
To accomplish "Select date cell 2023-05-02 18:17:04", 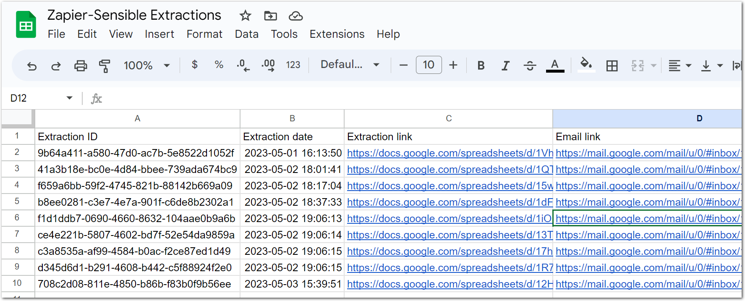I will [x=292, y=186].
